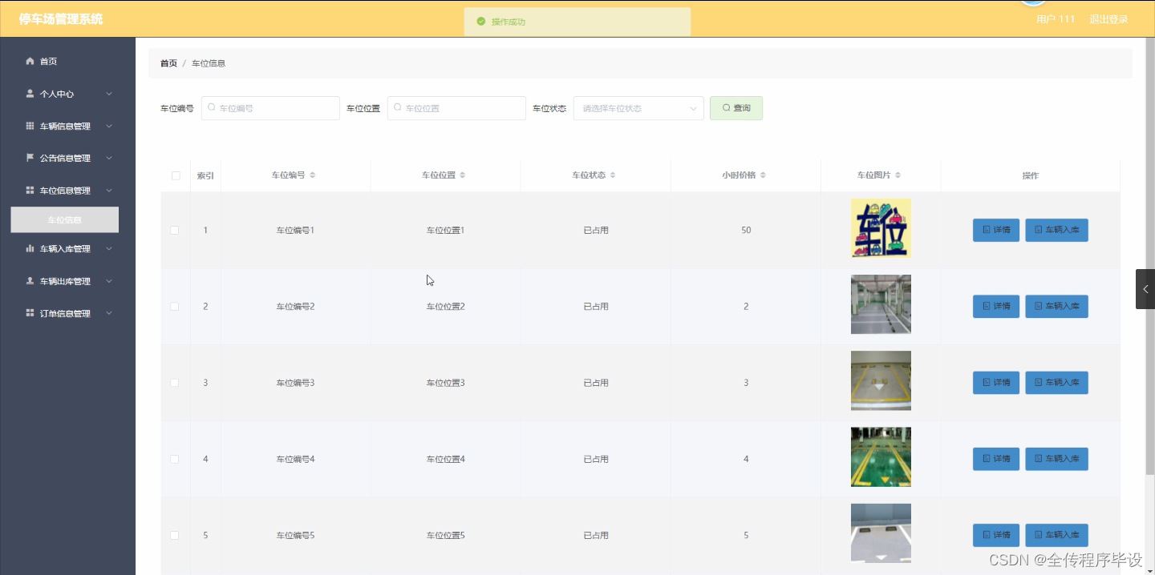
Task: Click the sort arrows on 车位编号 column
Action: [x=313, y=175]
